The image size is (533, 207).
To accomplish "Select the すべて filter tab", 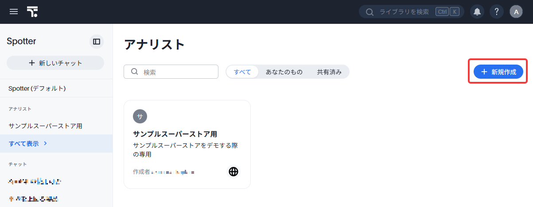I will point(242,72).
